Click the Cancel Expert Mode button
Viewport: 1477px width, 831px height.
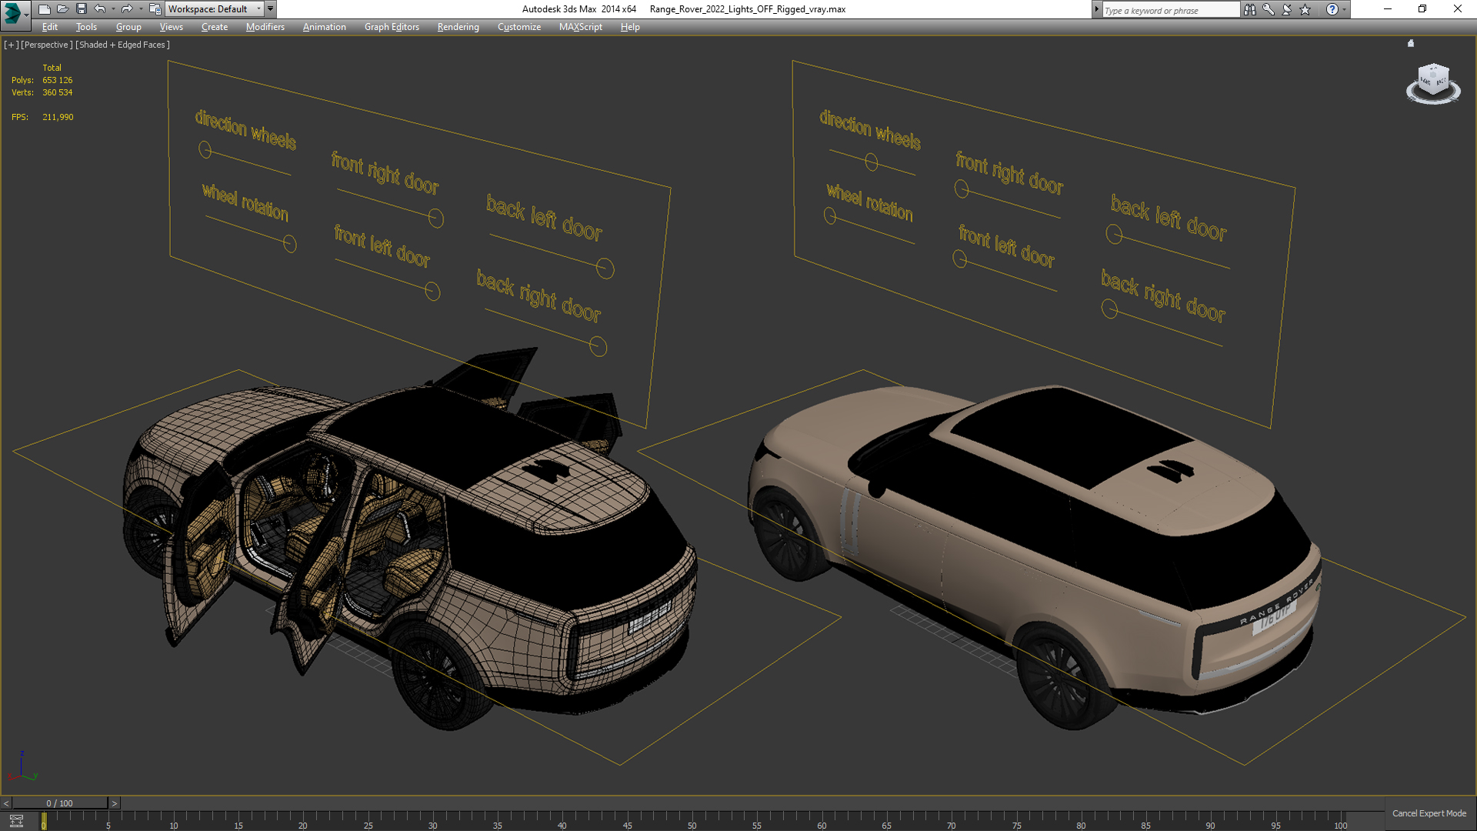click(1429, 813)
